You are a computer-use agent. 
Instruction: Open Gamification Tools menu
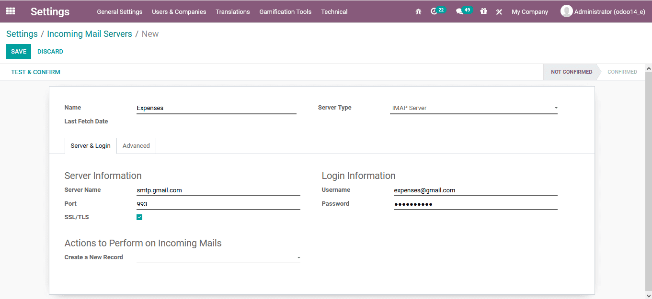click(x=286, y=11)
